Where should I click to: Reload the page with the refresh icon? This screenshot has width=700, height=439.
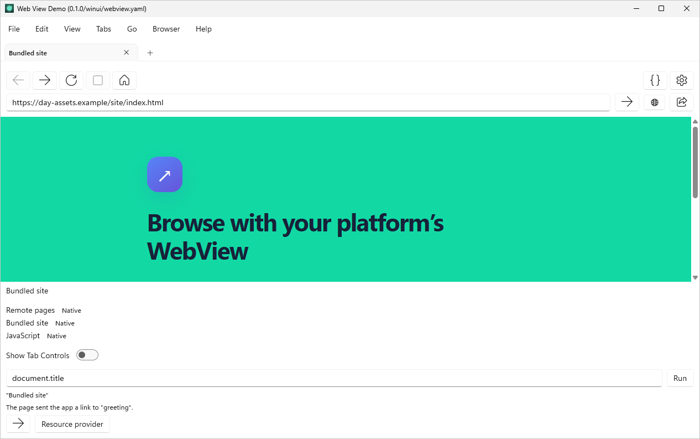71,80
